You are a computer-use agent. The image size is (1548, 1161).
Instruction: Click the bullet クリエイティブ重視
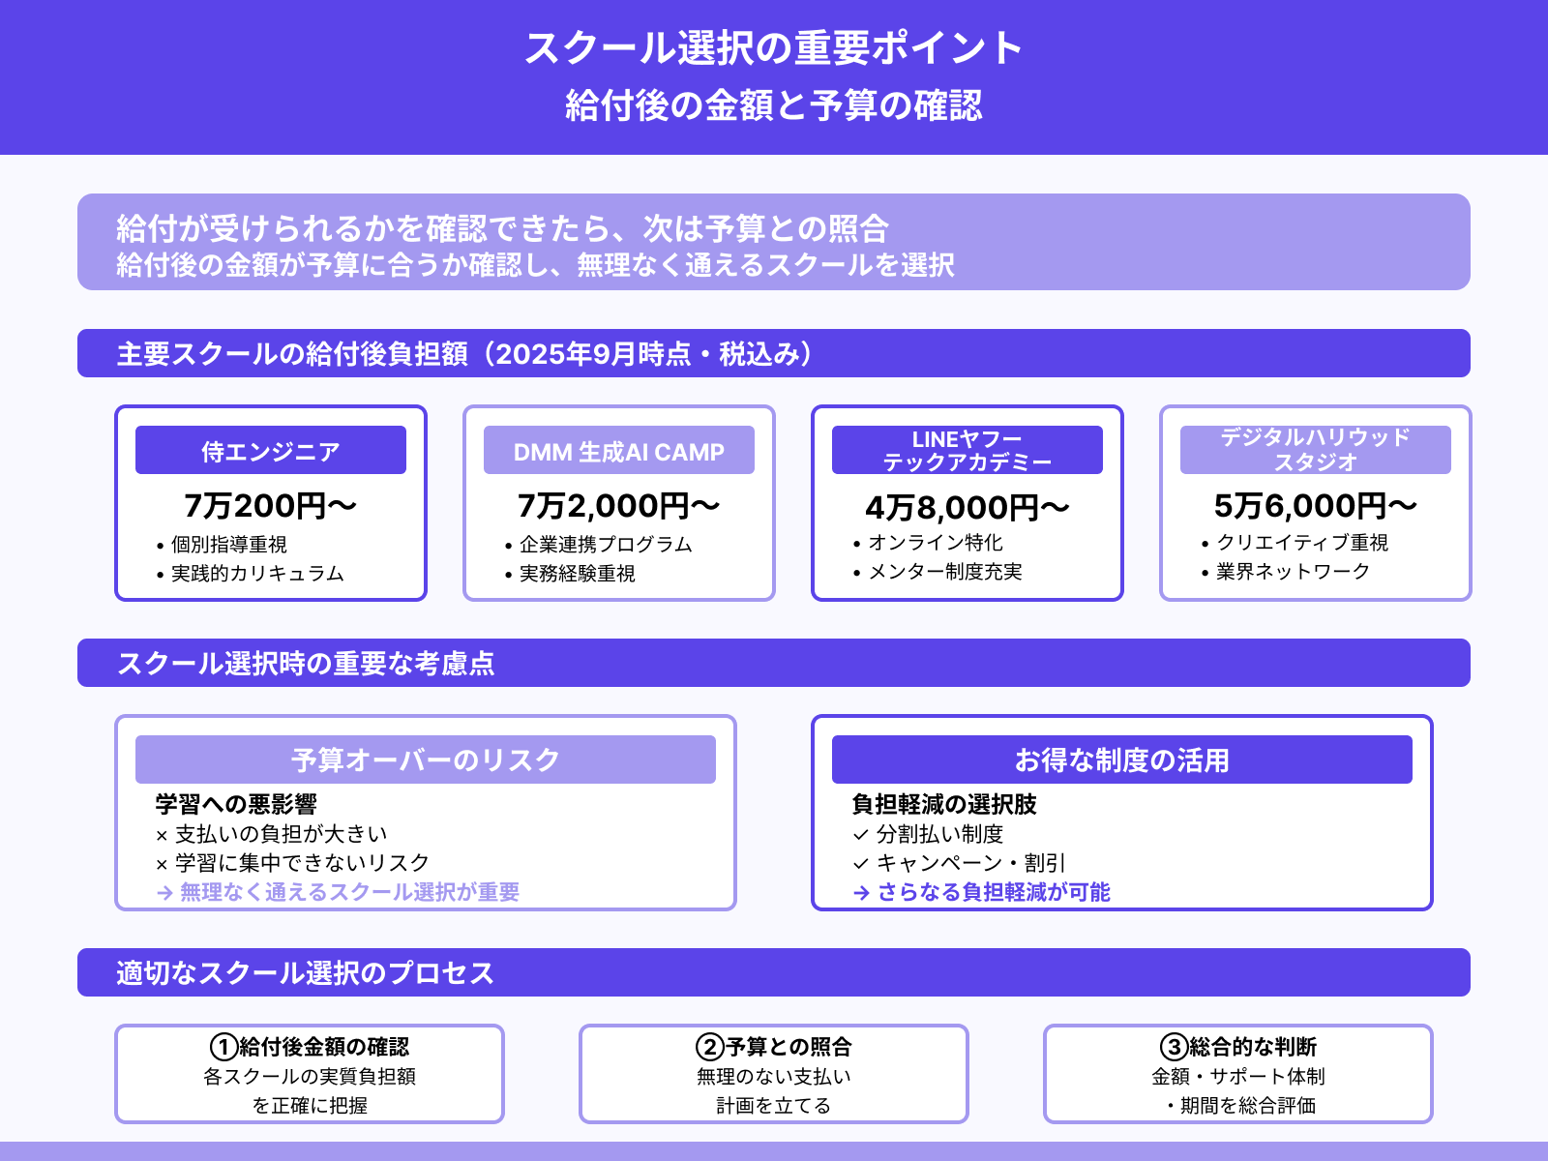[x=1302, y=543]
